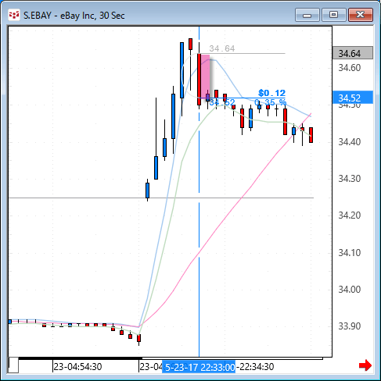Click the 34.10 price axis label
Screen dimensions: 381x381
point(350,252)
